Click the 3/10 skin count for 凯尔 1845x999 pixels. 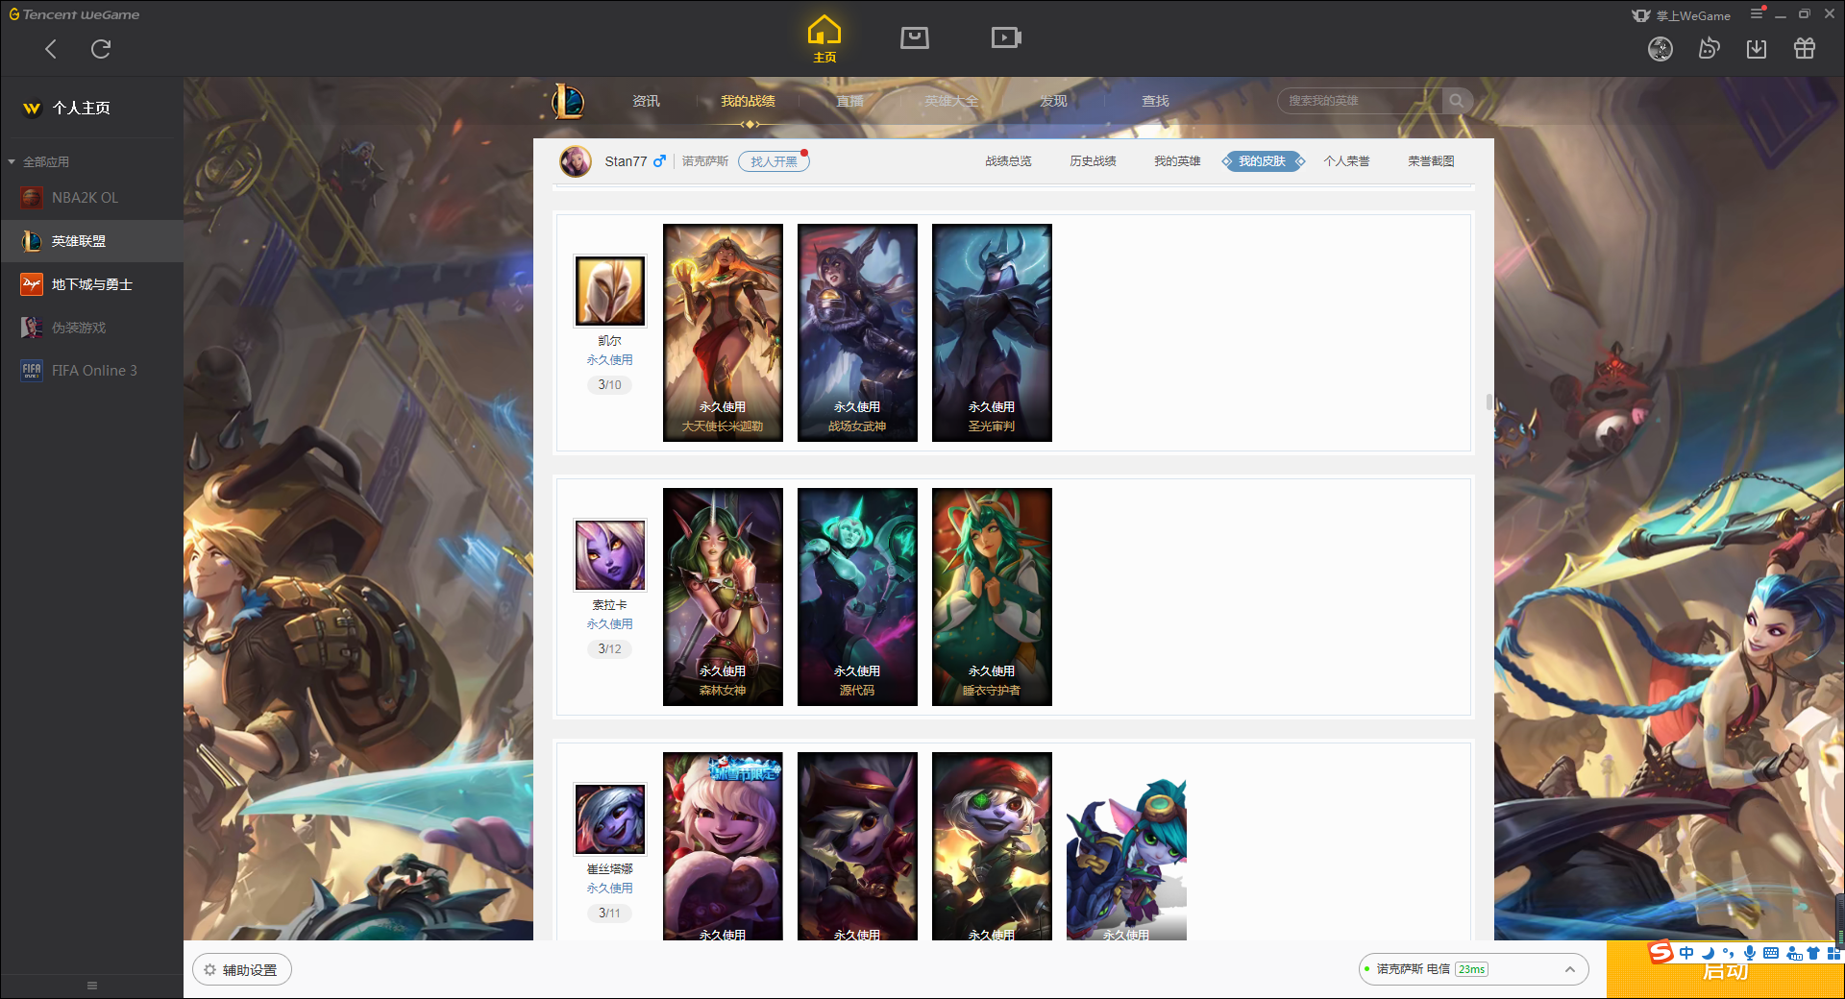click(x=609, y=384)
